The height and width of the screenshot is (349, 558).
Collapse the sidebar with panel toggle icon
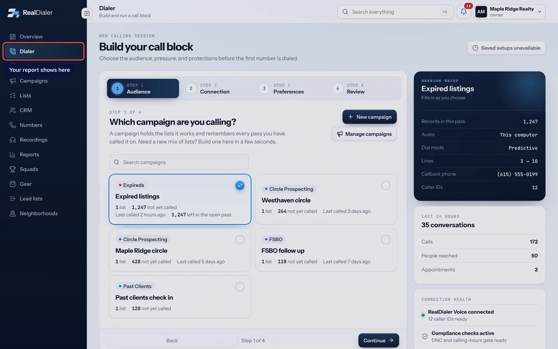[x=87, y=13]
